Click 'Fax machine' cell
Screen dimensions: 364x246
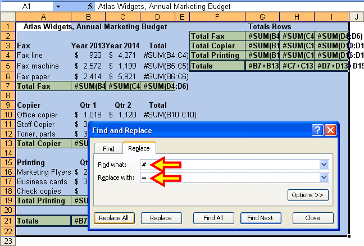[x=43, y=66]
